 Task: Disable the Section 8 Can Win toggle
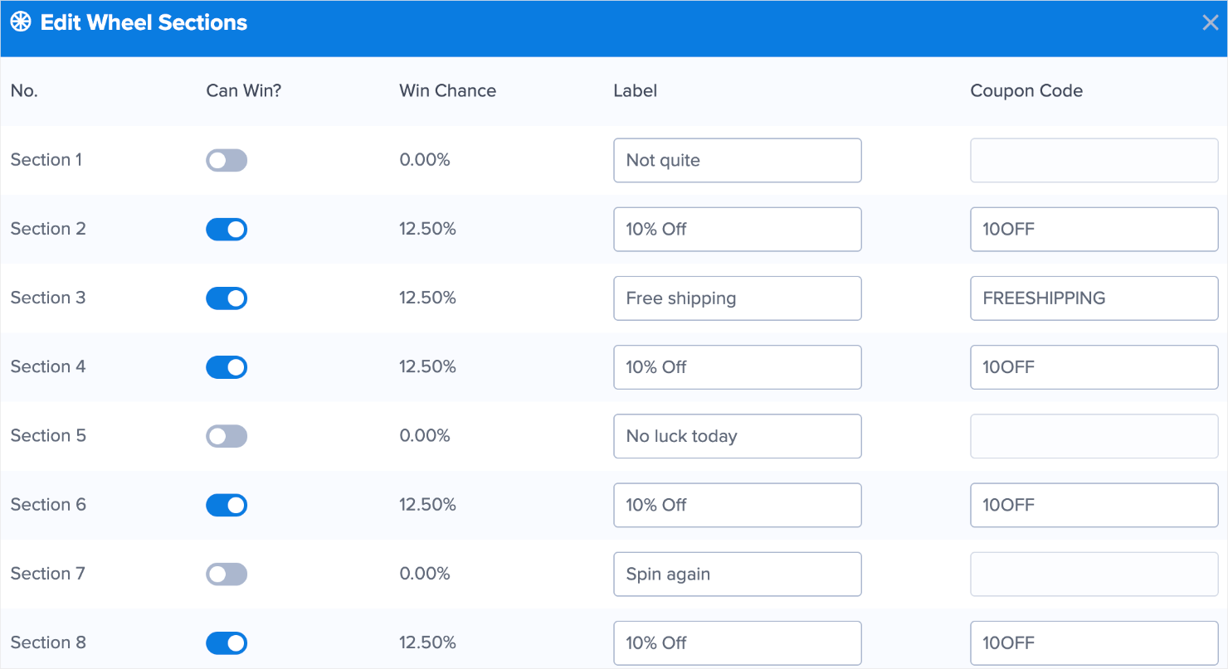[x=227, y=642]
